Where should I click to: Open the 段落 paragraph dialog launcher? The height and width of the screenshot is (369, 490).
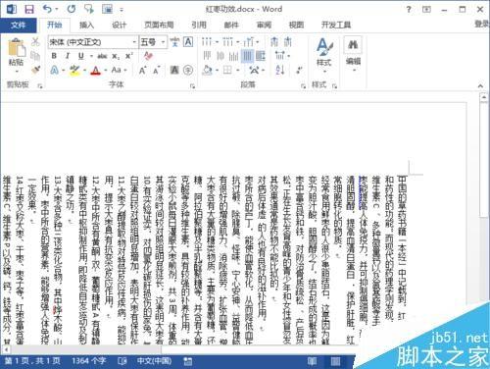(x=304, y=85)
